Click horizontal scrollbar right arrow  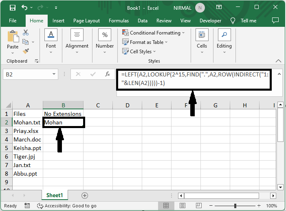click(273, 196)
